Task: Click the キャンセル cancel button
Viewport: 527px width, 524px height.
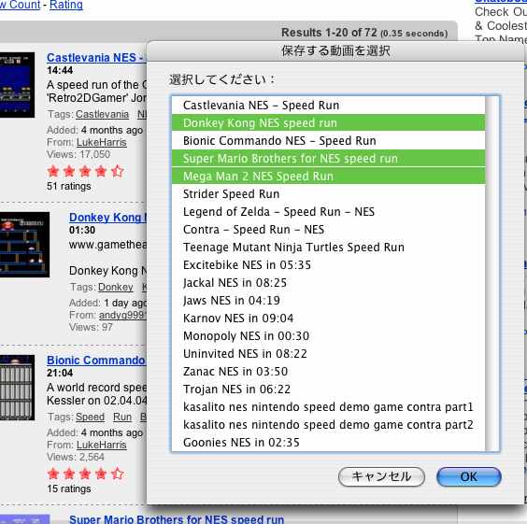Action: coord(381,476)
